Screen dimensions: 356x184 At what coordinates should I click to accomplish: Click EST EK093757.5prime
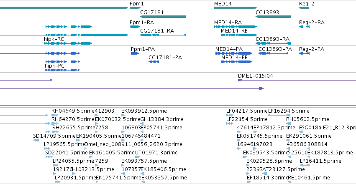tap(144, 161)
